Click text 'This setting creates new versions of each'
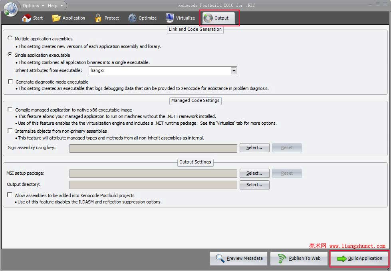Viewport: 391px width, 271px height. 90,46
